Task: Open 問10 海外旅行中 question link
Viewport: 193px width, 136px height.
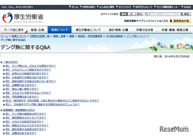Action: (52, 101)
